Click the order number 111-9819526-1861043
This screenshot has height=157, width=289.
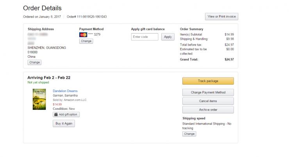click(x=92, y=17)
